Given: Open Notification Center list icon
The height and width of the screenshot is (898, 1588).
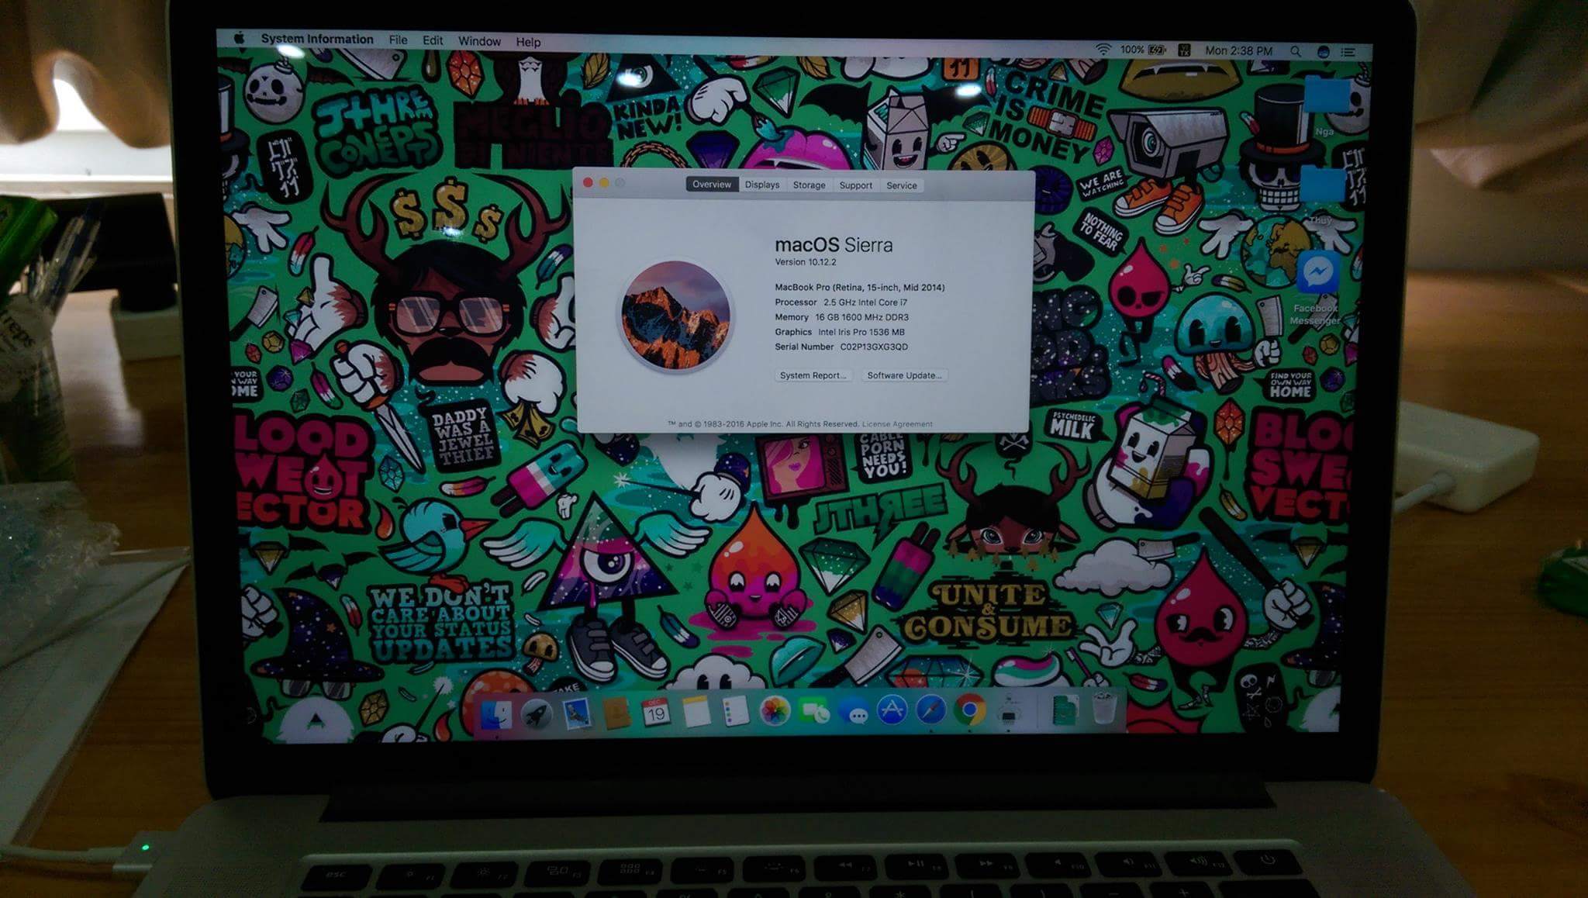Looking at the screenshot, I should pyautogui.click(x=1348, y=52).
